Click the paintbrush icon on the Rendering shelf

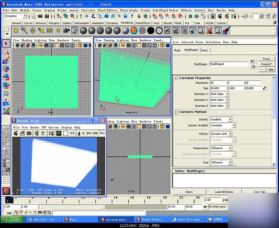226,31
